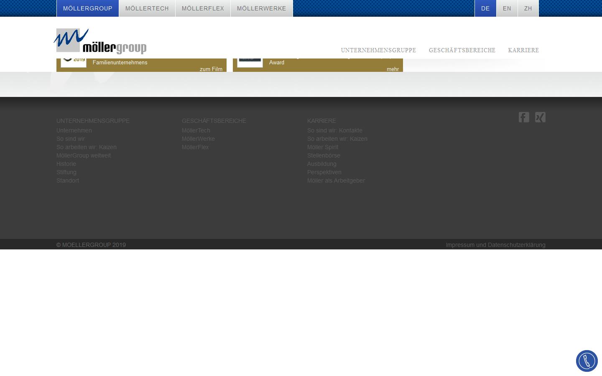Open Karriere main menu
602x376 pixels.
(x=523, y=50)
